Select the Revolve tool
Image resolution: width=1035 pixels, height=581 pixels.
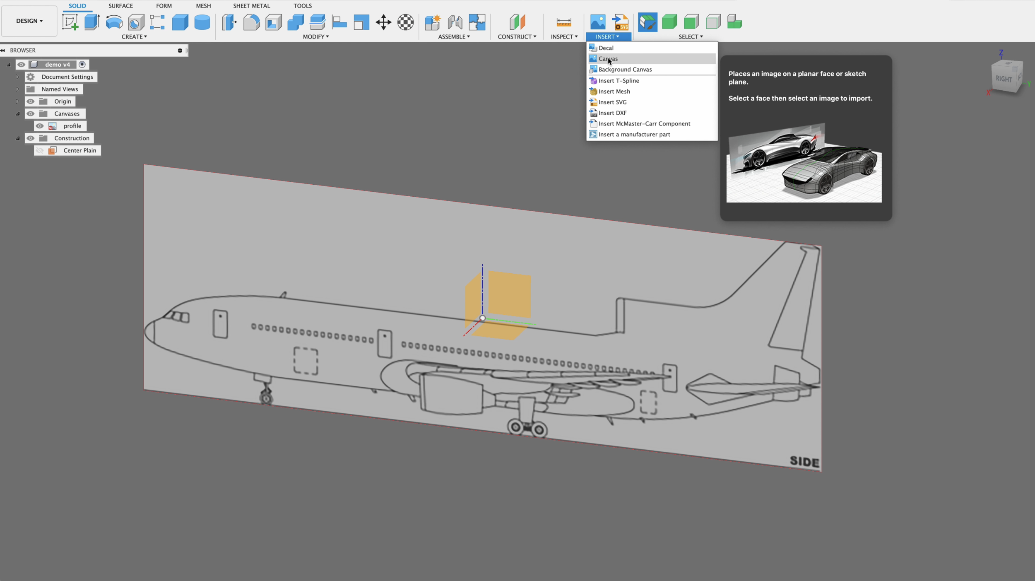[114, 22]
